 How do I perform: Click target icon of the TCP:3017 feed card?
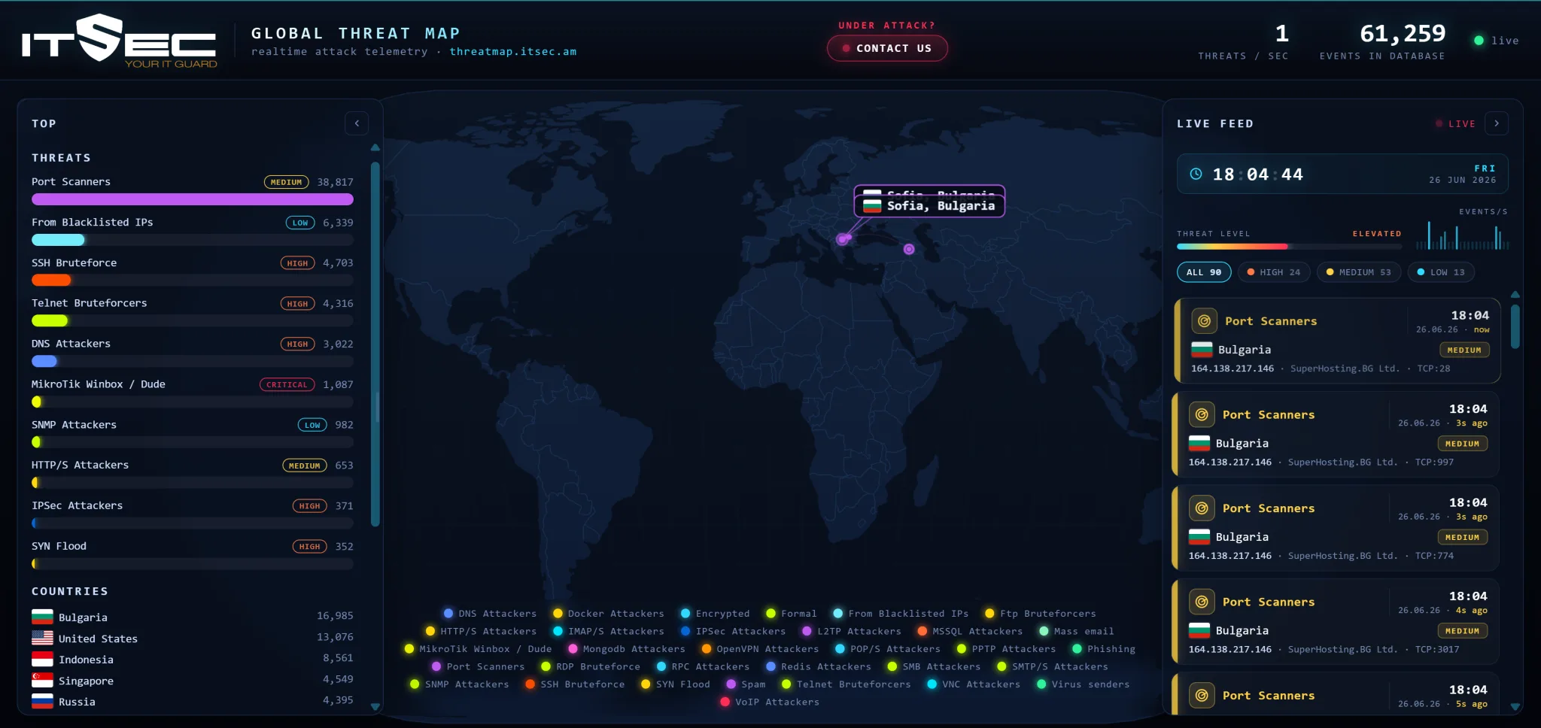1202,602
